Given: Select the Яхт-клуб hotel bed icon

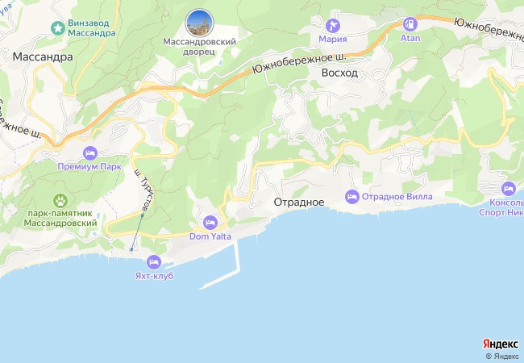Looking at the screenshot, I should [x=154, y=262].
